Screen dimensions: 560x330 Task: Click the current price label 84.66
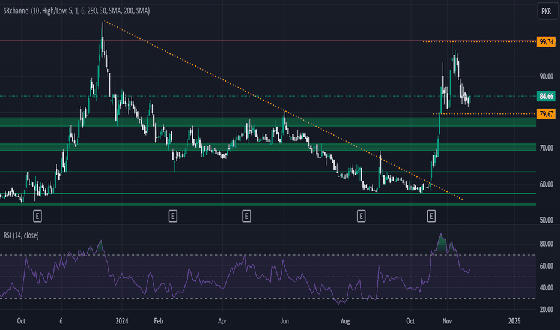546,97
